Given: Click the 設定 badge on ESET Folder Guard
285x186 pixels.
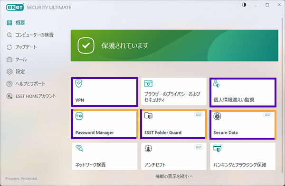Looking at the screenshot, I should coord(199,115).
